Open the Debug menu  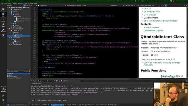tap(14, 3)
